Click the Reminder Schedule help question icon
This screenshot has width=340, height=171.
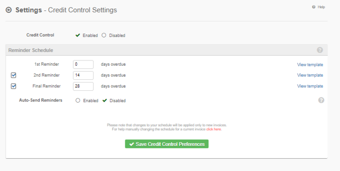coord(320,50)
